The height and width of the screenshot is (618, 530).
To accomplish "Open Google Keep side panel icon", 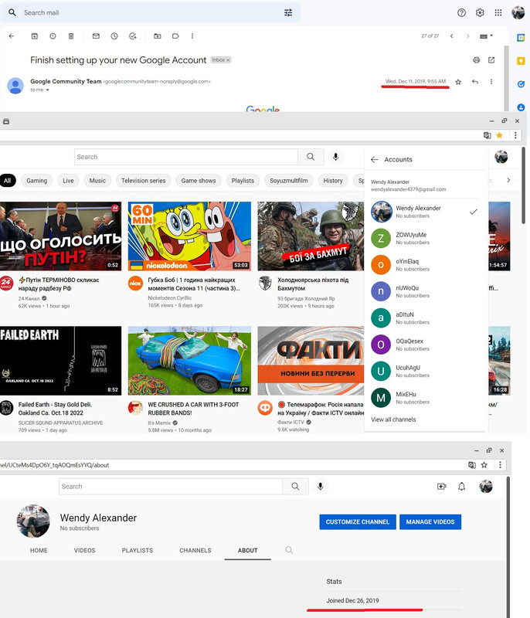I will 521,61.
